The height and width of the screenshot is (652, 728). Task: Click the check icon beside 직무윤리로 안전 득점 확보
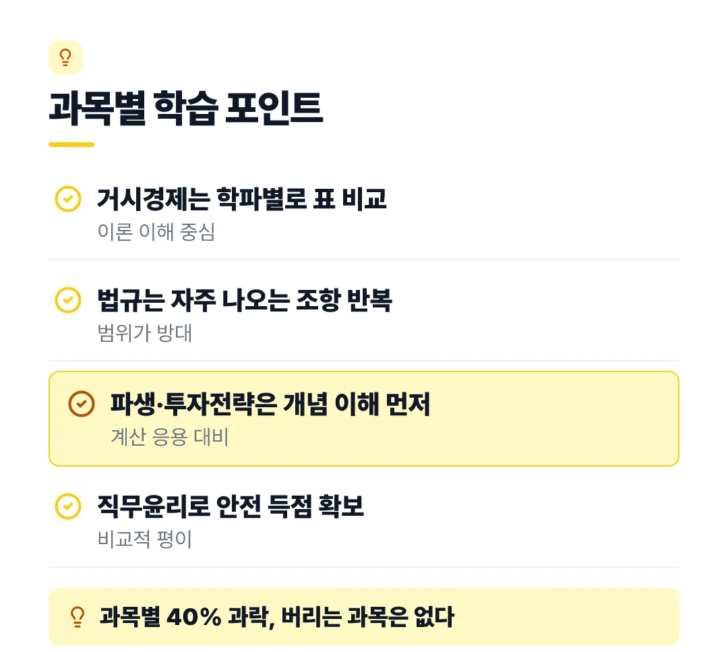(68, 506)
